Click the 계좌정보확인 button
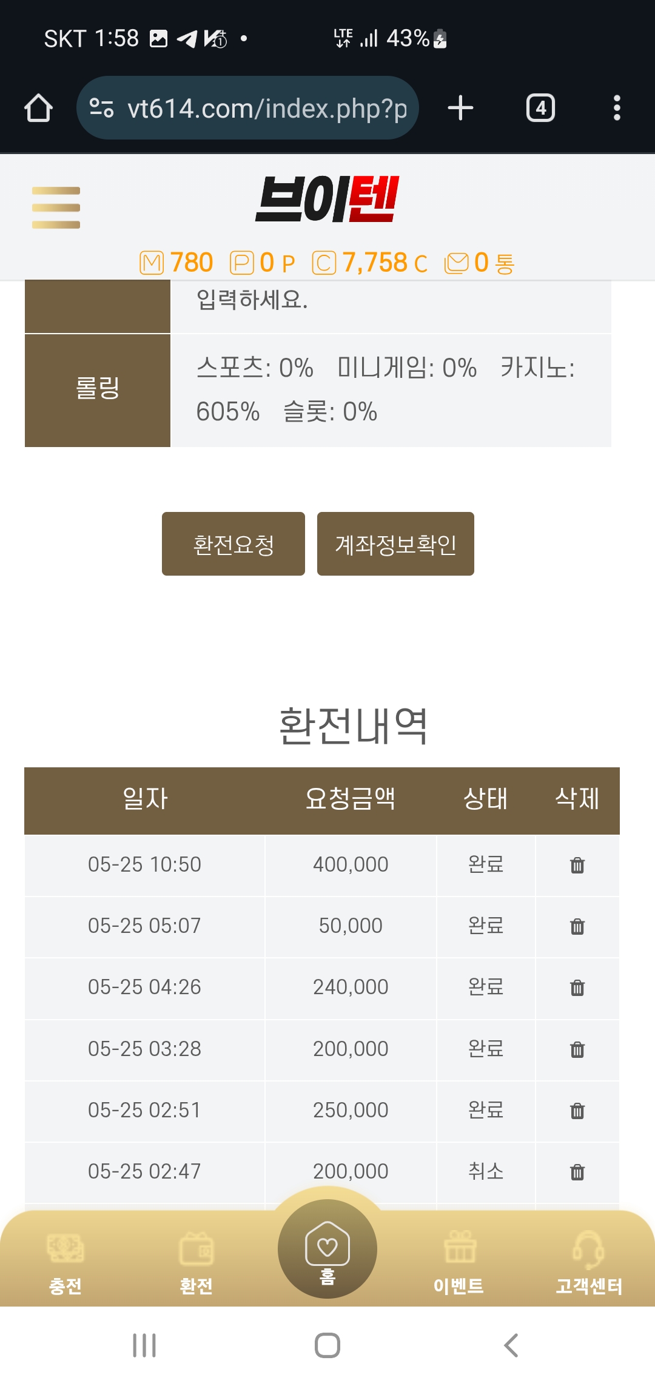 point(395,544)
